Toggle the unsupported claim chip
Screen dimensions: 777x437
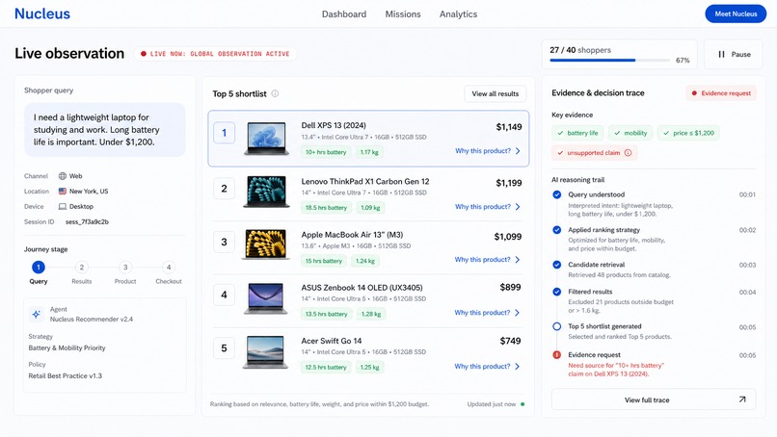click(x=594, y=153)
